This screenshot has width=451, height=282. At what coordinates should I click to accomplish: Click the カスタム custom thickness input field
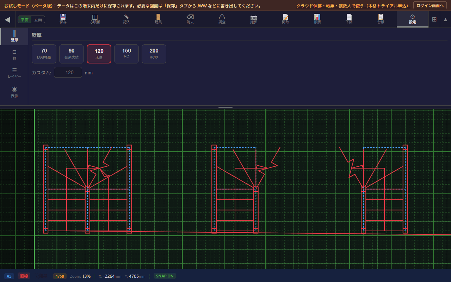pos(68,72)
